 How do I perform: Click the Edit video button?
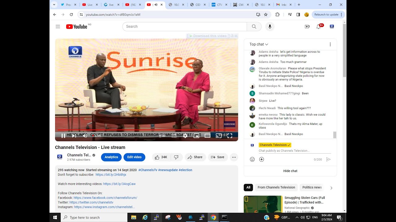(x=134, y=157)
